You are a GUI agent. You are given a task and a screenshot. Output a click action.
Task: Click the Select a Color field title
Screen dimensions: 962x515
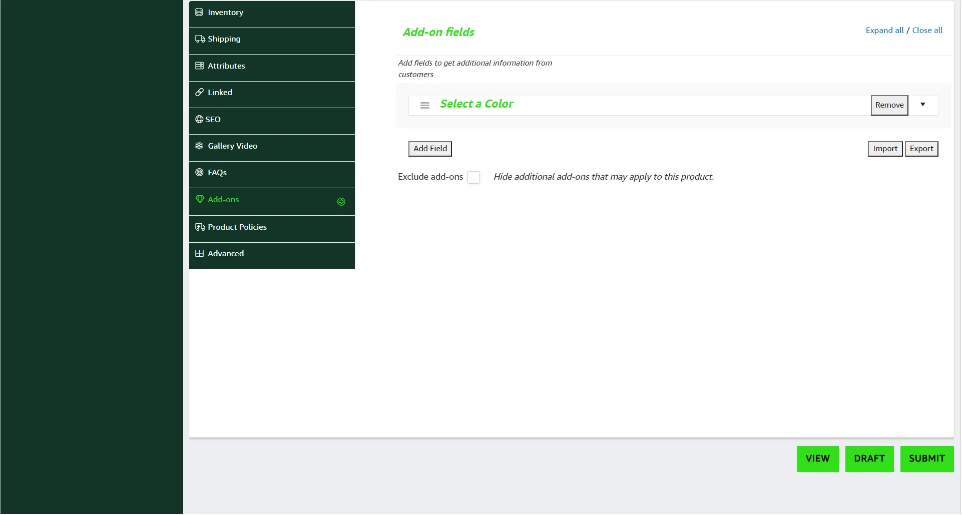click(476, 104)
